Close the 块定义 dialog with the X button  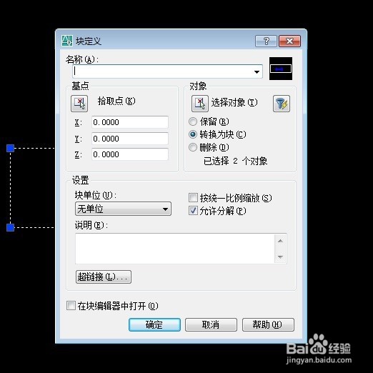click(289, 41)
